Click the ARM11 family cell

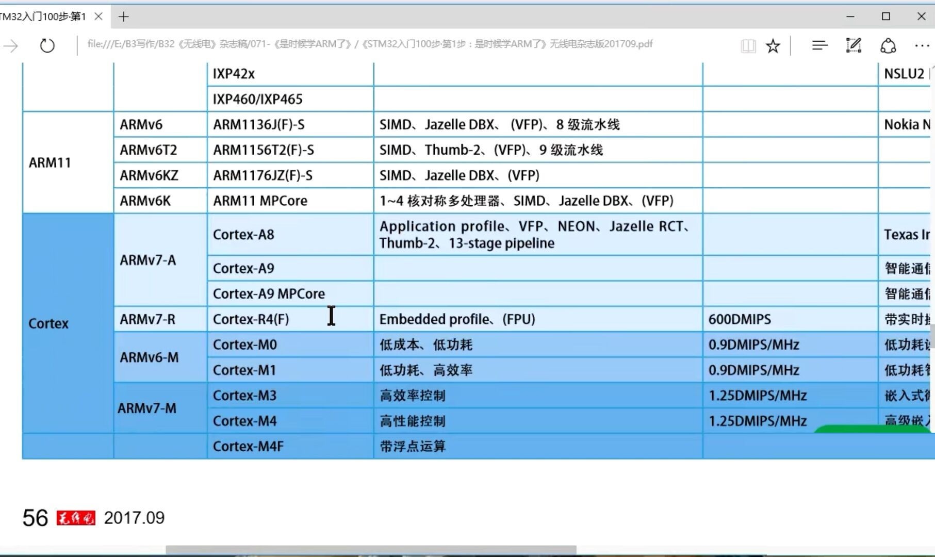(68, 162)
